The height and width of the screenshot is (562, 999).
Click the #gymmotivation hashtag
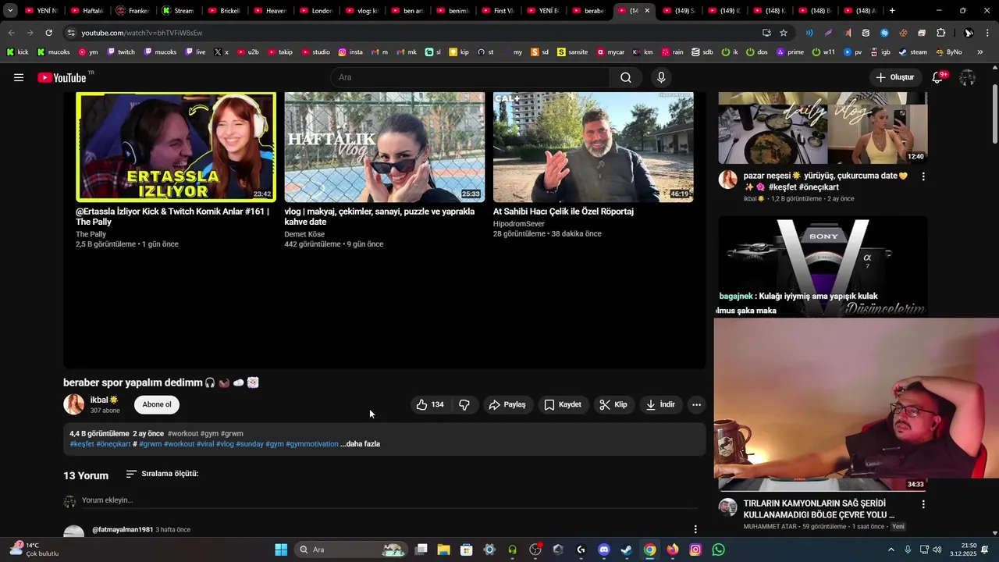coord(312,444)
